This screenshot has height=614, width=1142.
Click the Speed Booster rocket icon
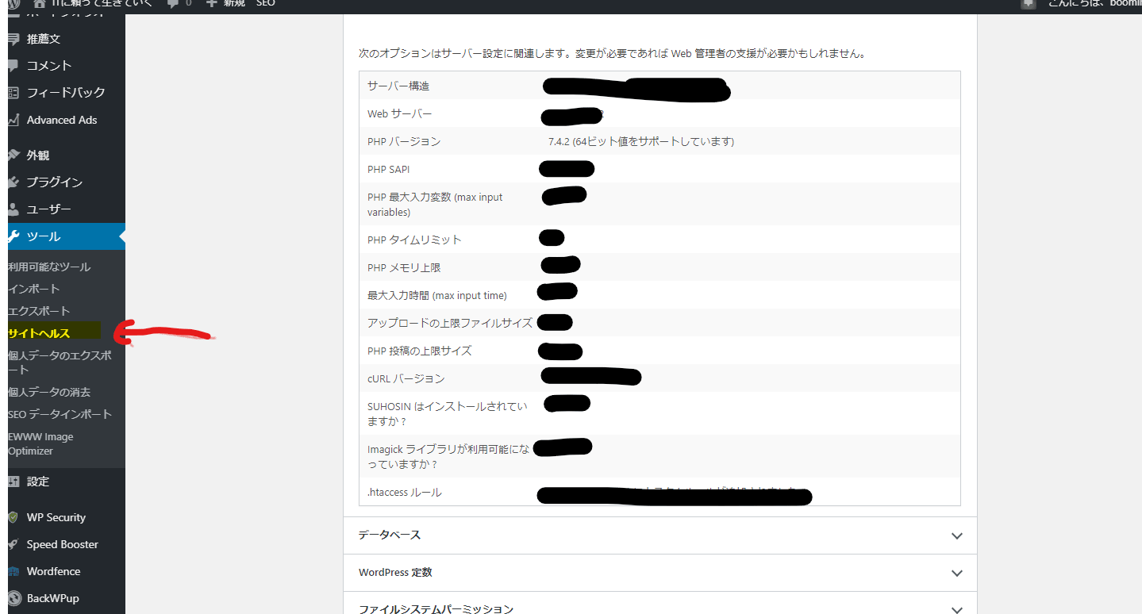point(13,544)
